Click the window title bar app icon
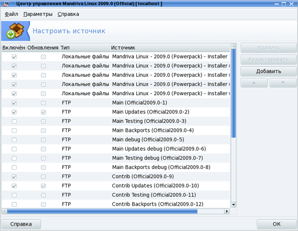This screenshot has width=298, height=231. (6, 4)
